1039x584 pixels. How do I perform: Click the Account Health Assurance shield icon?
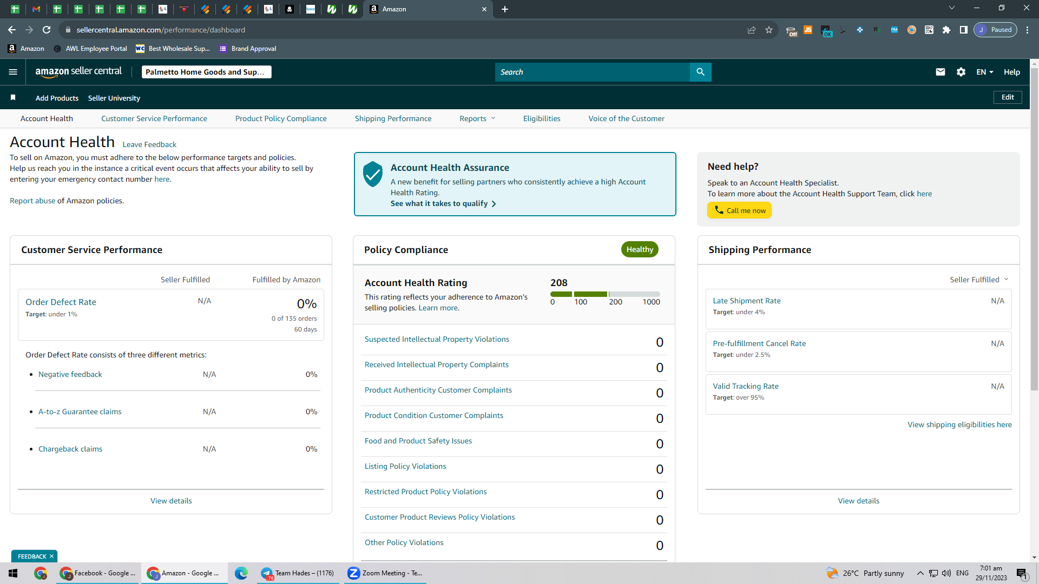[373, 174]
